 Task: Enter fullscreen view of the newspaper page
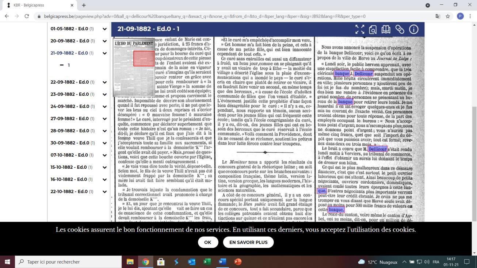click(360, 30)
